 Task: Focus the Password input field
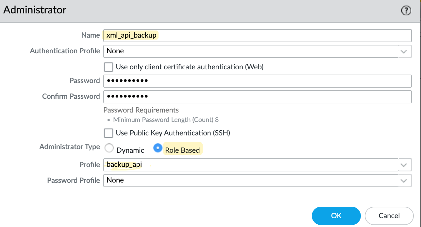pyautogui.click(x=257, y=81)
